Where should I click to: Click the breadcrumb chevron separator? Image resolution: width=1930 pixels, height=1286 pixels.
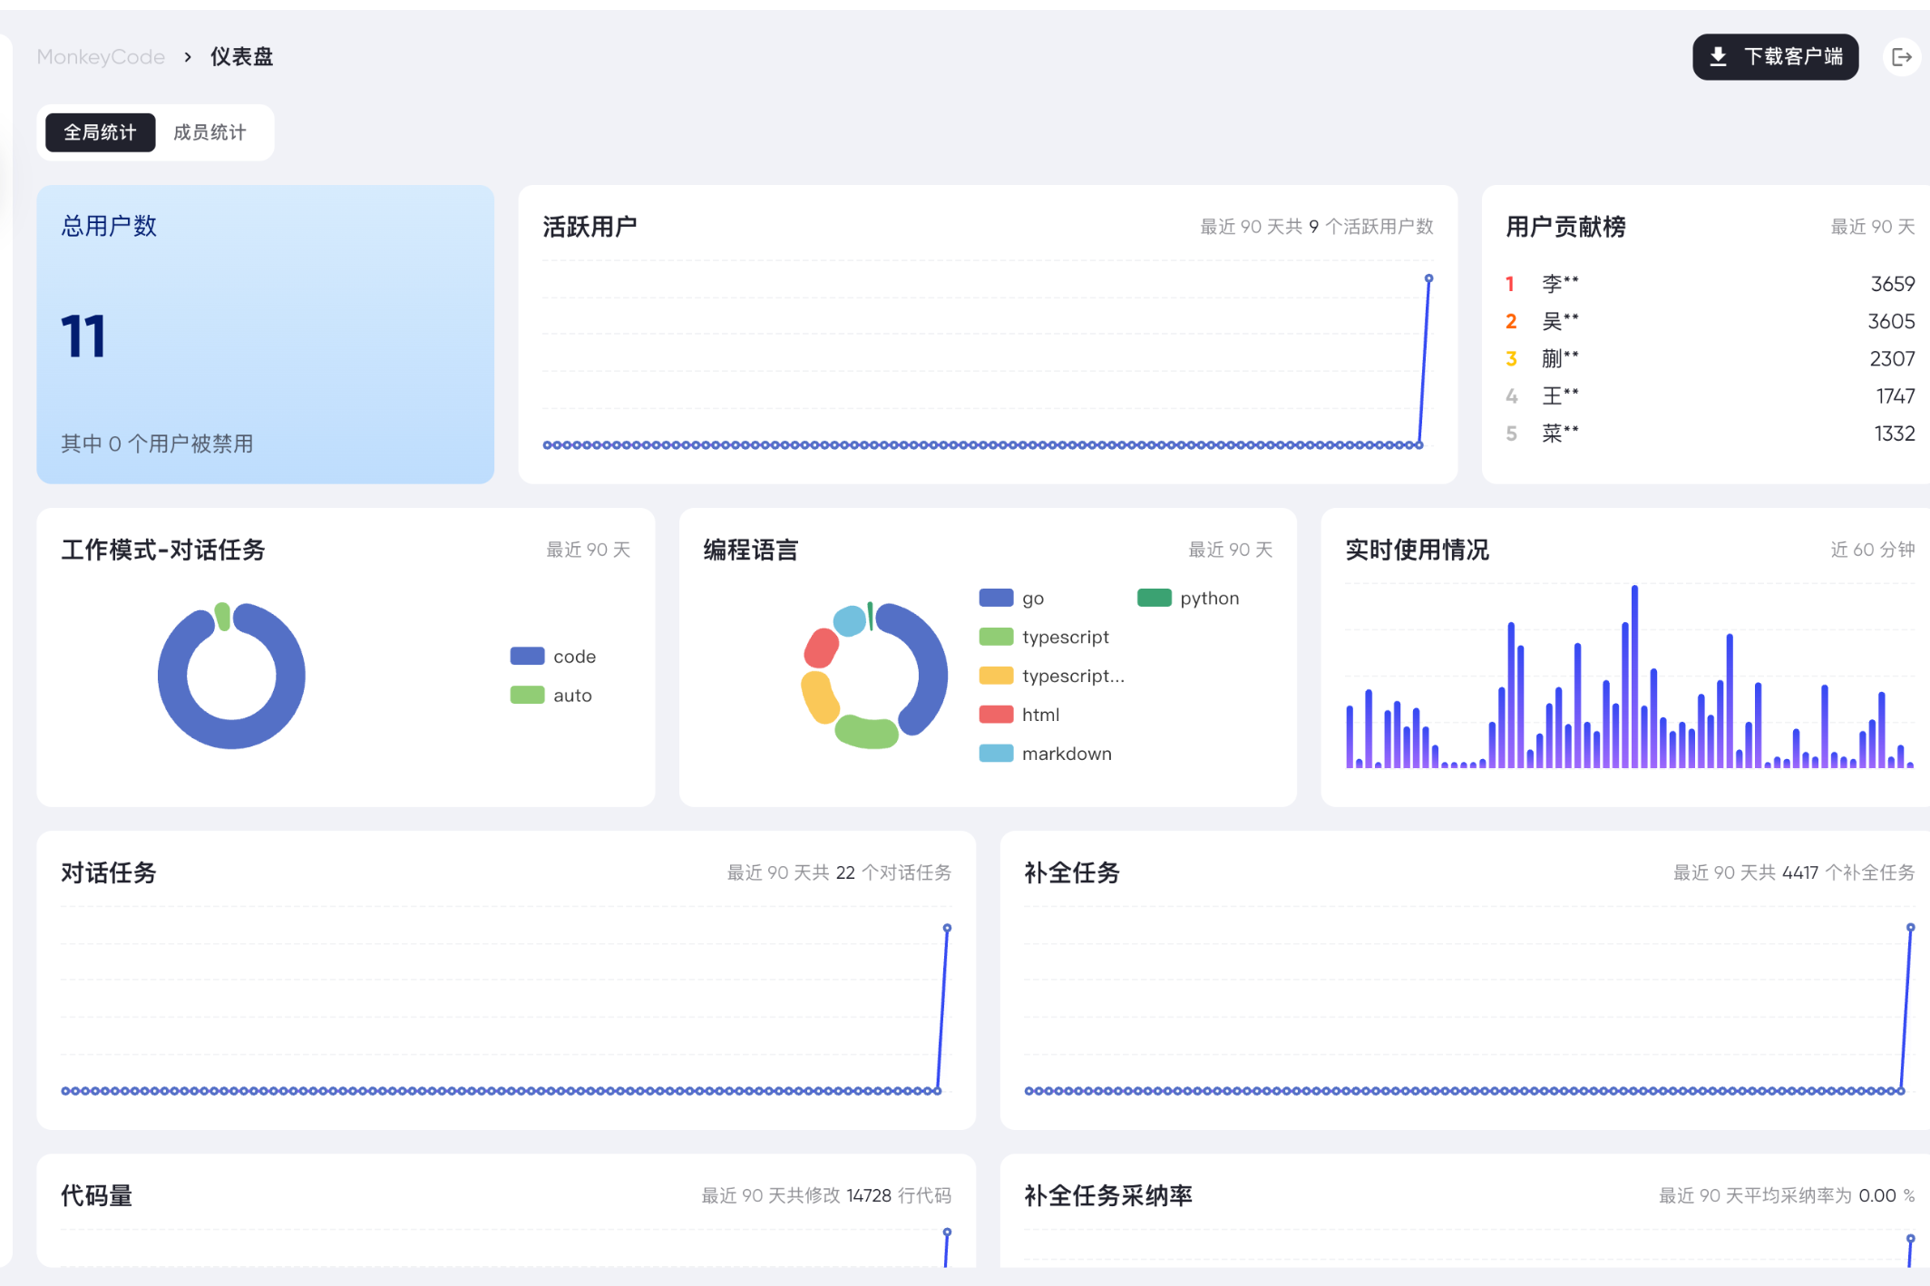[x=188, y=57]
